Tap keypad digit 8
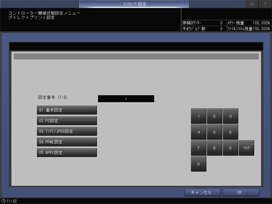The image size is (272, 204). tap(214, 148)
